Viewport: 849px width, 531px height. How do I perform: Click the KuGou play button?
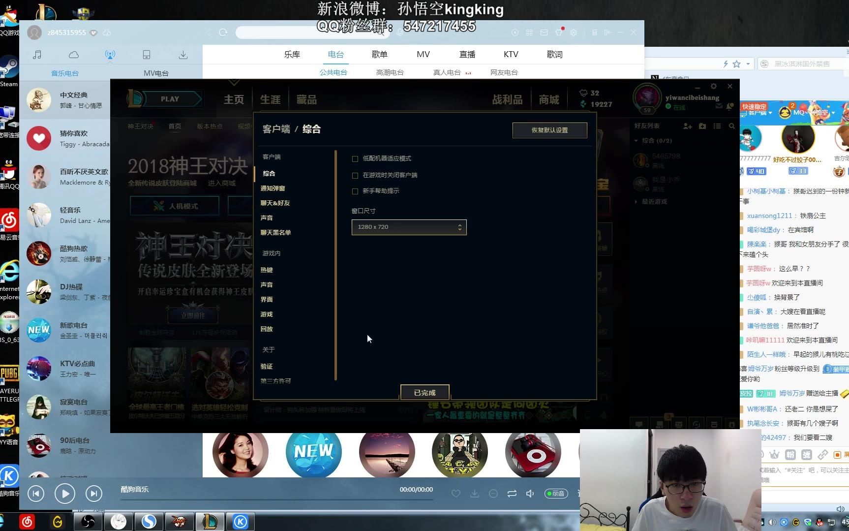[65, 493]
